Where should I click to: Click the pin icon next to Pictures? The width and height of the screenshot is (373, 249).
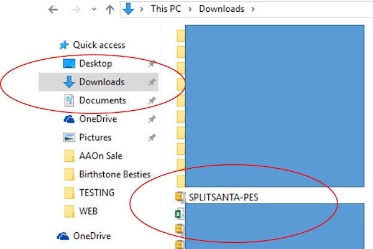pos(152,138)
